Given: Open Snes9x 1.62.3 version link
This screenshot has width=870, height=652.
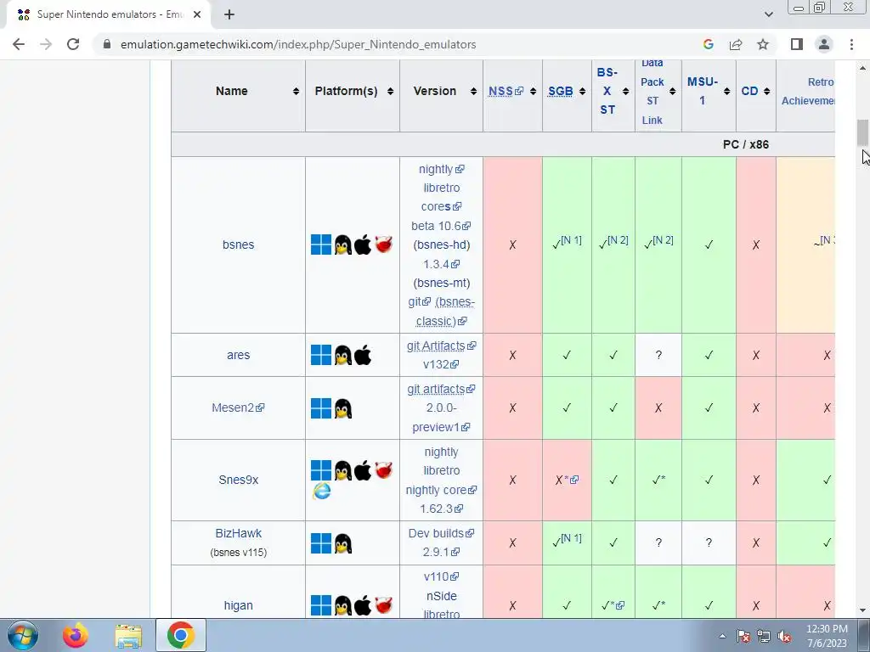Looking at the screenshot, I should coord(441,509).
